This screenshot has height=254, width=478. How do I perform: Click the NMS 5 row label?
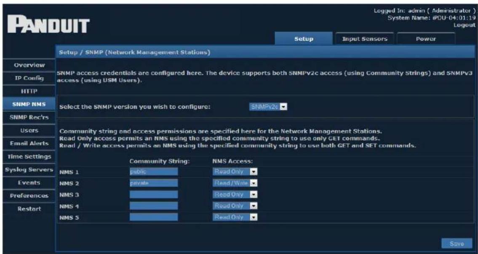coord(69,218)
